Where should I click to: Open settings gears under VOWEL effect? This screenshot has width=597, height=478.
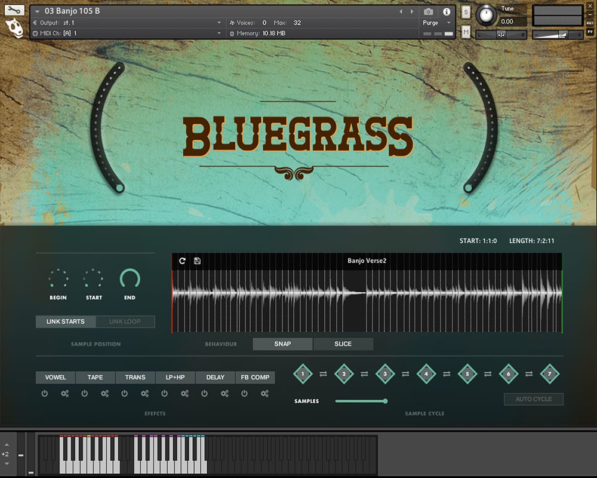coord(65,394)
